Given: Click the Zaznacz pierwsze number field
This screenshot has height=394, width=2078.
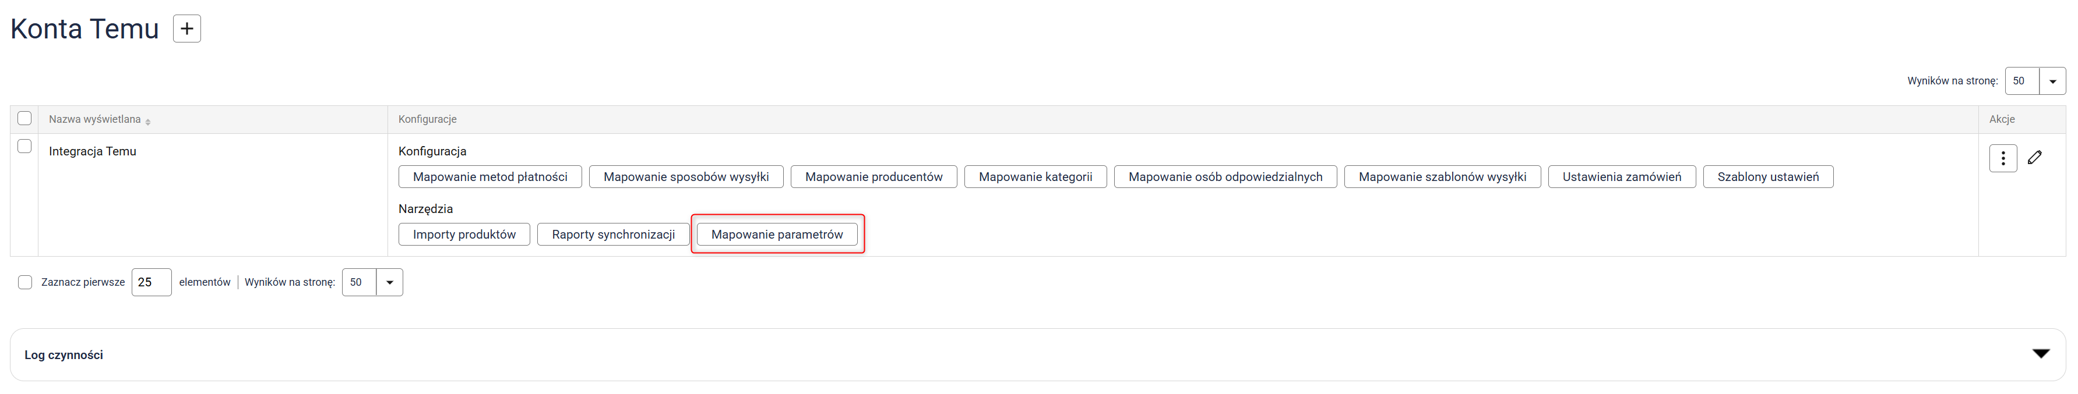Looking at the screenshot, I should [151, 283].
